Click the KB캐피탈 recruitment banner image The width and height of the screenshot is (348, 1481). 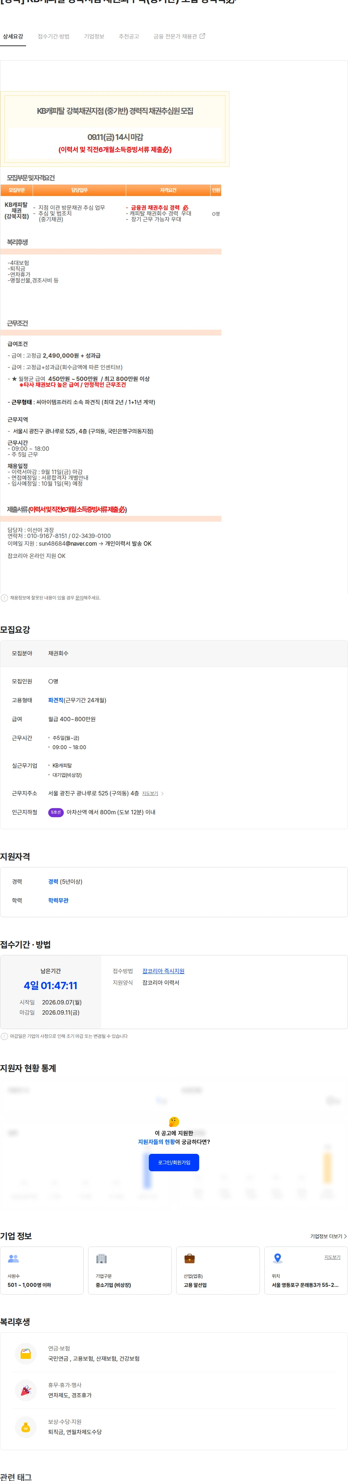click(x=115, y=129)
